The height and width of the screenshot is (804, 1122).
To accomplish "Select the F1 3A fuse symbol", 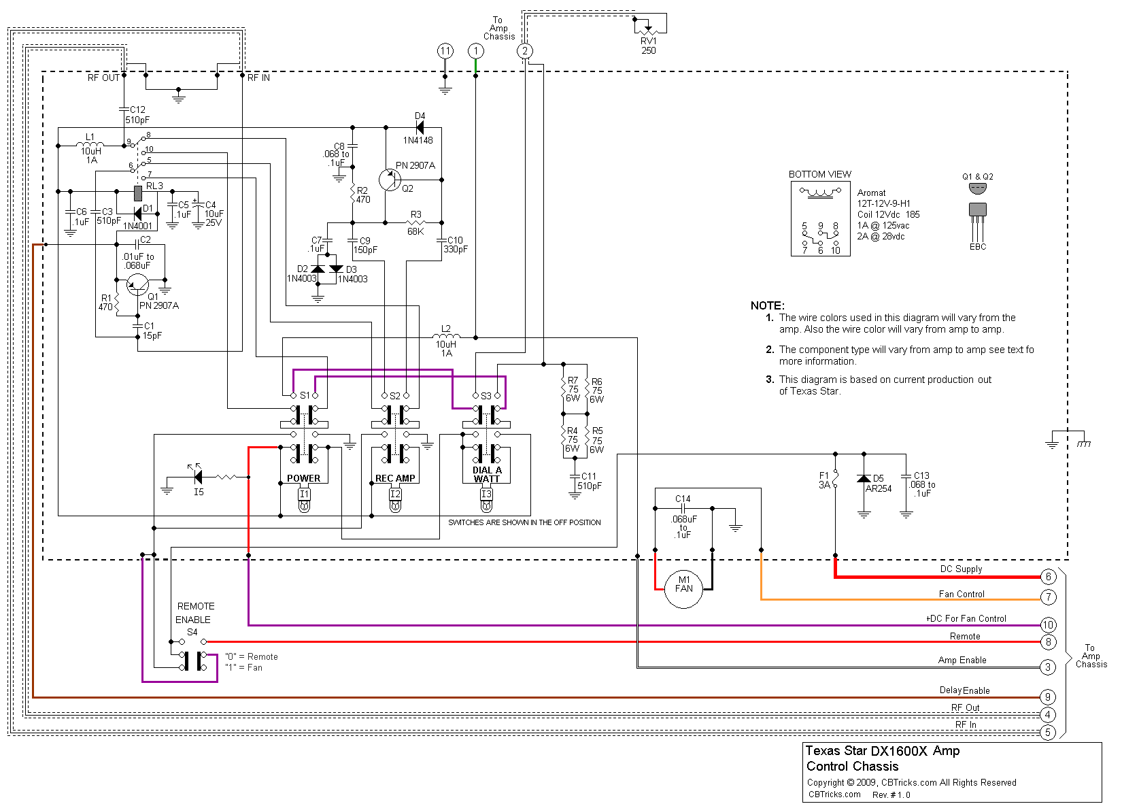I will 836,480.
